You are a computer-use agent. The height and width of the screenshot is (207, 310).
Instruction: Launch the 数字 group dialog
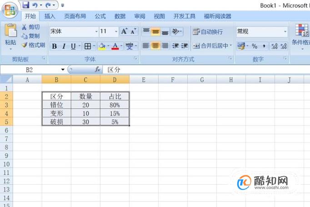click(285, 58)
